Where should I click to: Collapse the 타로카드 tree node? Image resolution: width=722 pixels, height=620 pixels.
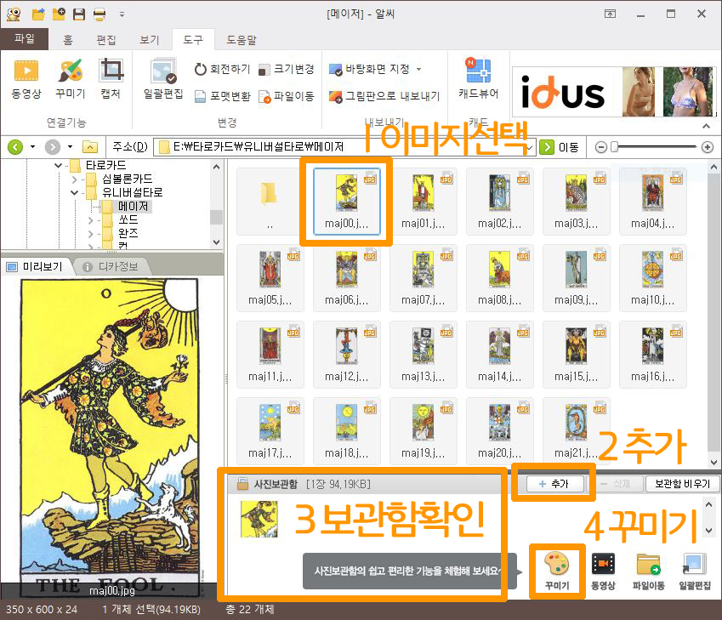coord(58,165)
